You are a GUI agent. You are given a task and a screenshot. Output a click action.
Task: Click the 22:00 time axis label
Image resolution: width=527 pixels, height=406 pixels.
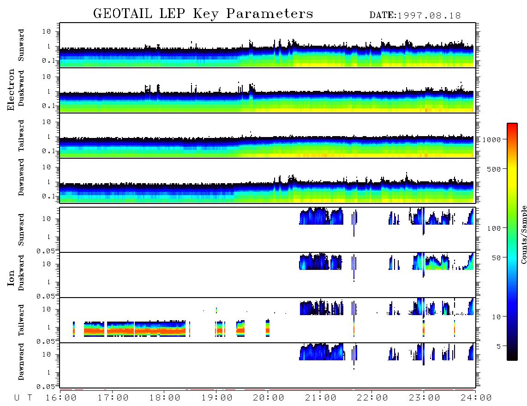pos(372,398)
